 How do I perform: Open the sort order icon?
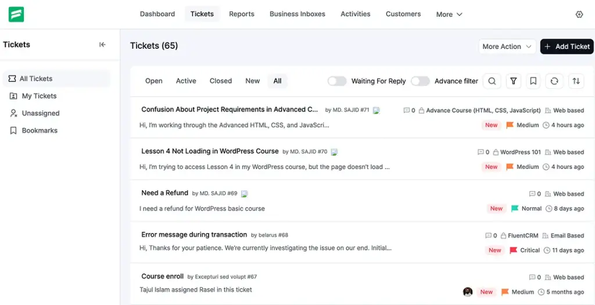coord(576,81)
